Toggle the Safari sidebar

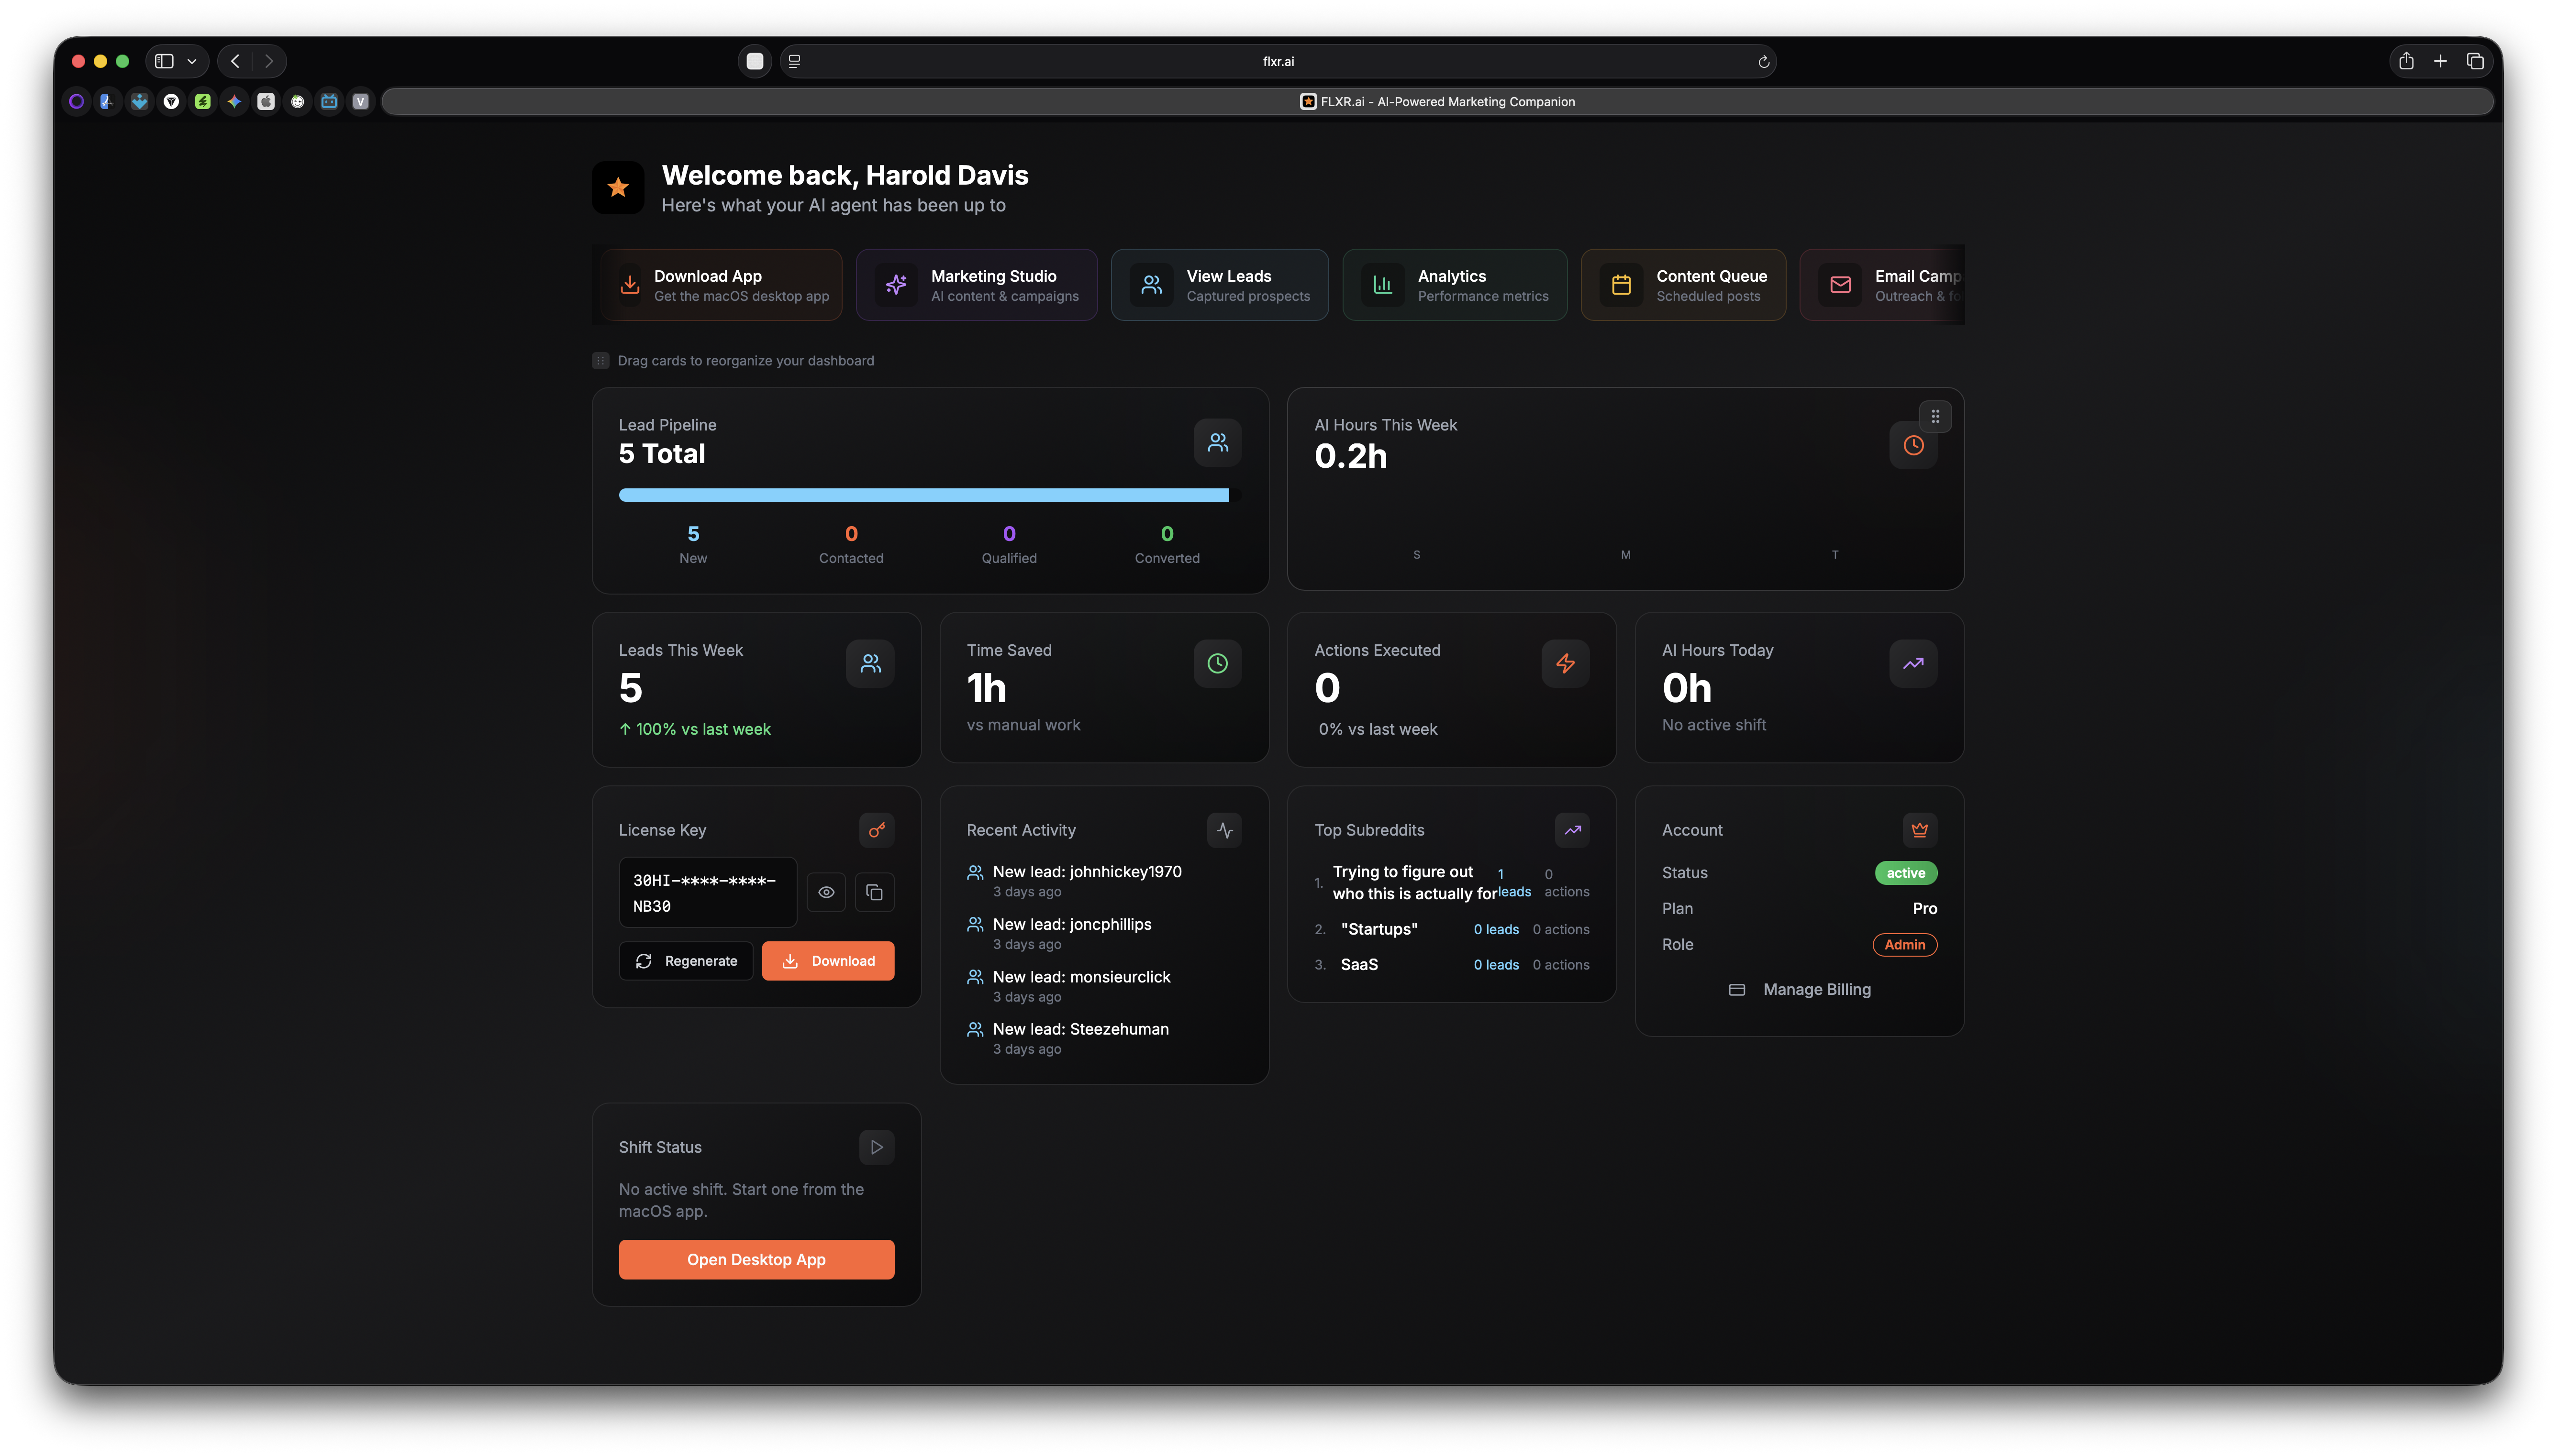point(164,61)
